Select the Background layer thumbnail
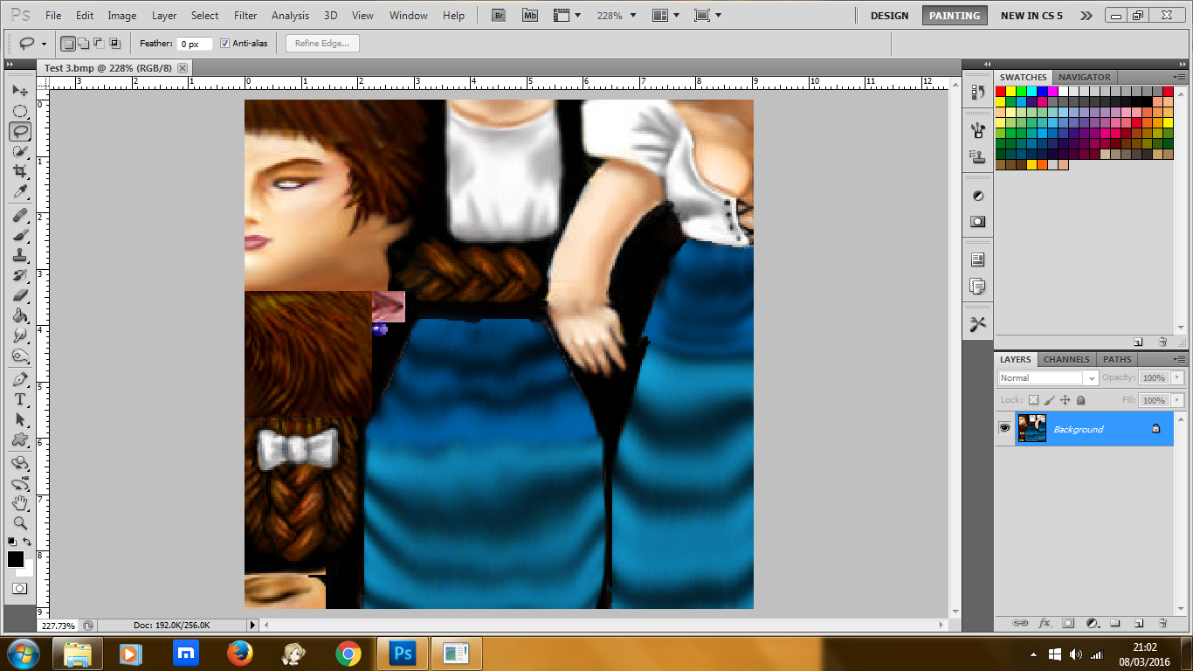The image size is (1193, 671). pos(1031,428)
